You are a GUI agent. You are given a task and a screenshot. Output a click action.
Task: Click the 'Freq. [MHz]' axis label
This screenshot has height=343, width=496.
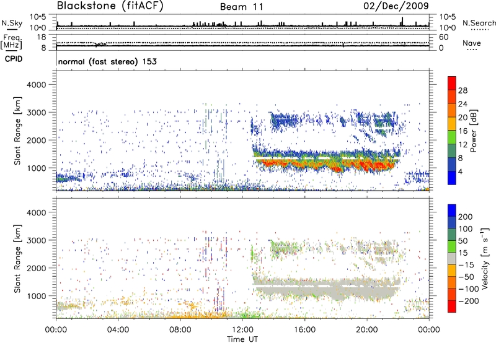(12, 41)
